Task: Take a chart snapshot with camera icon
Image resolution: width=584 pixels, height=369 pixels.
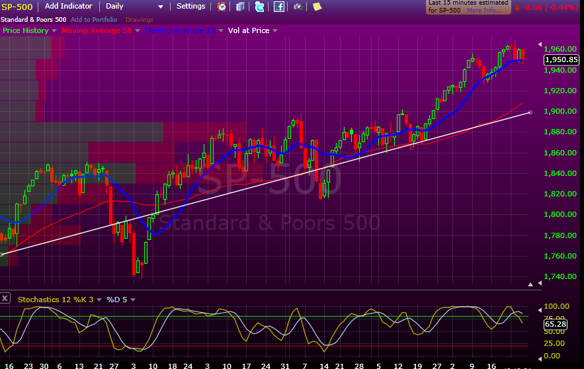Action: click(298, 7)
